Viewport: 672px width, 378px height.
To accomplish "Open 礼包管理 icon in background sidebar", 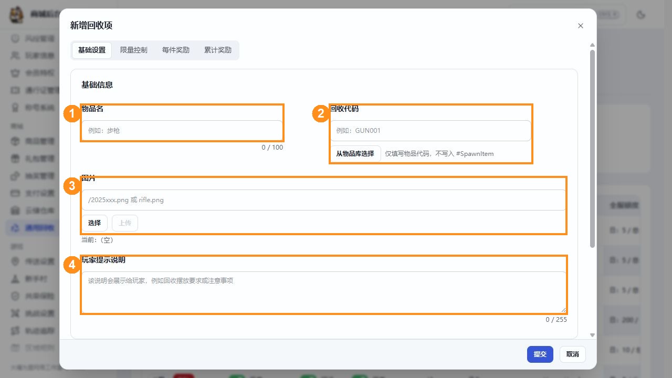I will pyautogui.click(x=15, y=158).
